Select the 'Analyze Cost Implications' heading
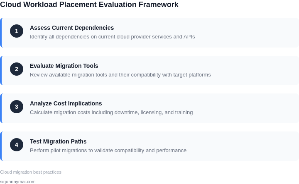 pos(66,103)
